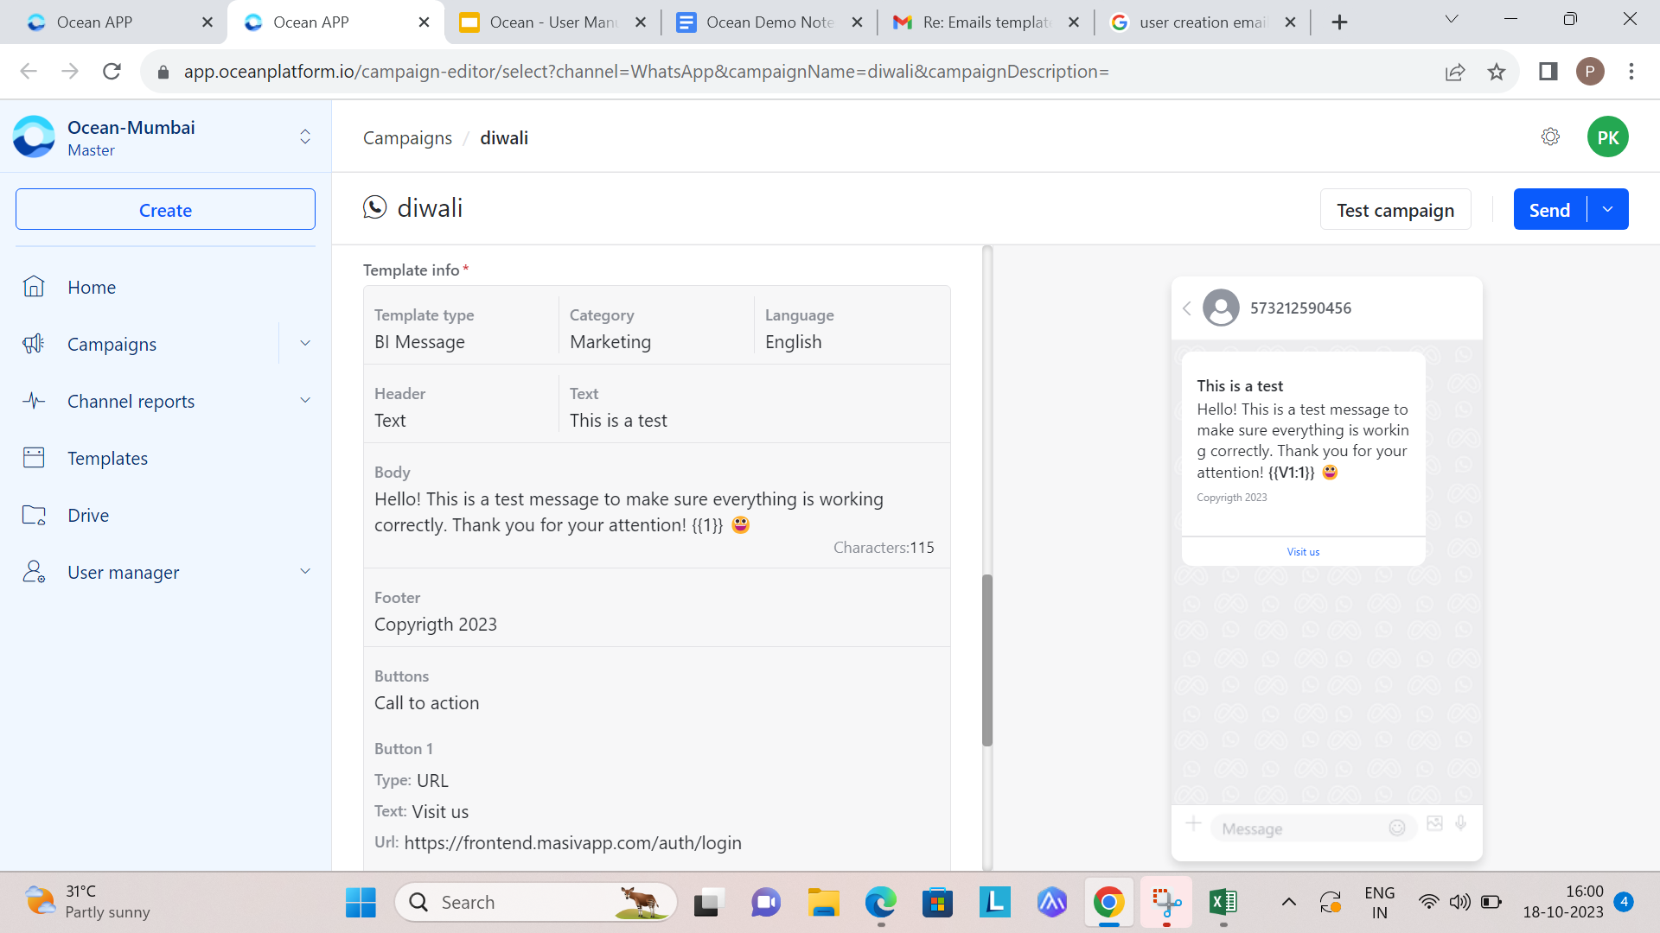Click the Windows taskbar Search box
The height and width of the screenshot is (933, 1660).
[536, 903]
